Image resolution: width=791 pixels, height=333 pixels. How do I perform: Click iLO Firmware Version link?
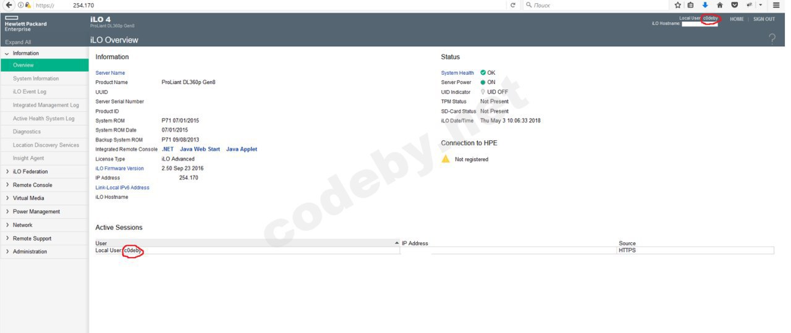119,168
